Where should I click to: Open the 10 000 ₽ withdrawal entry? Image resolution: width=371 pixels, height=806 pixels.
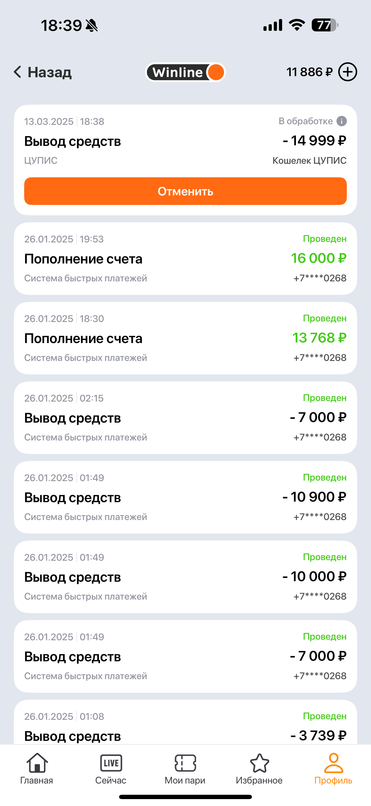pyautogui.click(x=185, y=577)
